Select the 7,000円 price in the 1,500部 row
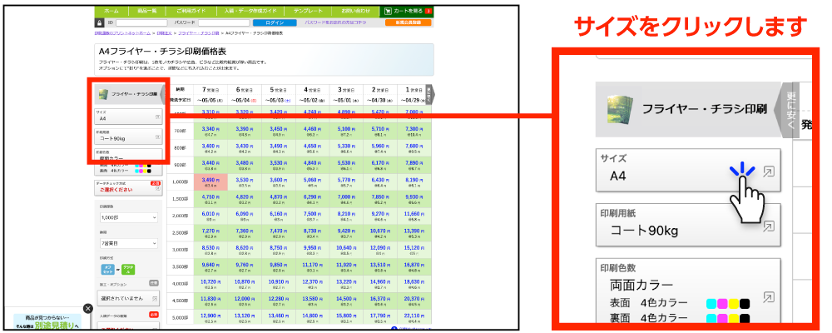832x333 pixels. tap(346, 199)
